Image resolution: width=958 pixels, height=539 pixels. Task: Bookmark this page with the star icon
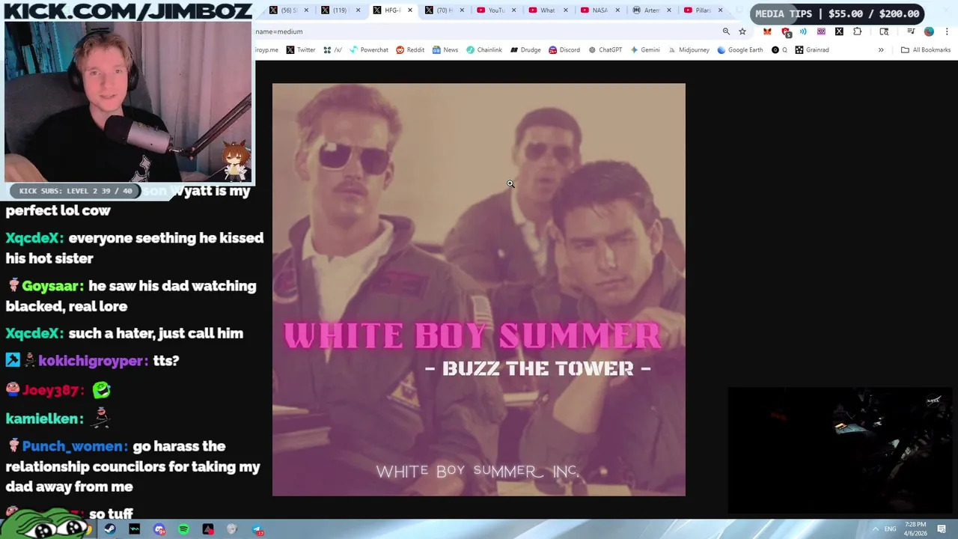[x=742, y=31]
